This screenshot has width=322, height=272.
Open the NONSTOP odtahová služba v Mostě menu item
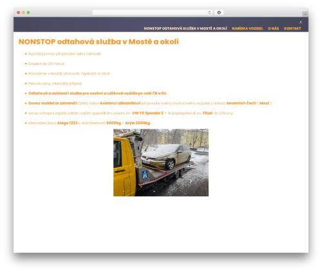185,28
